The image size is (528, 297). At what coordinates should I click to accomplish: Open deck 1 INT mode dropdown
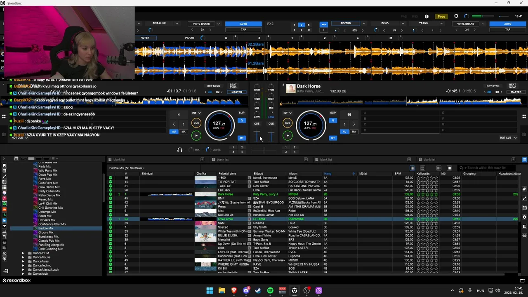click(x=196, y=113)
